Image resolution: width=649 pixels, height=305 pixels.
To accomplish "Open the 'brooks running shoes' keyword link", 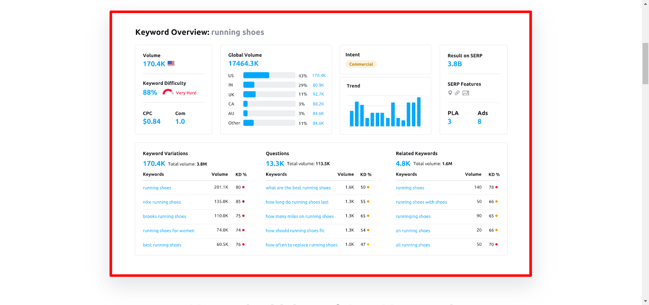I will click(x=164, y=216).
